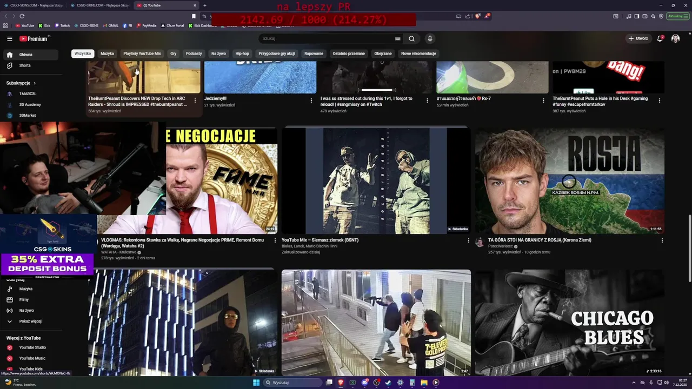The height and width of the screenshot is (389, 692).
Task: Open the GMAIL bookmark
Action: pyautogui.click(x=110, y=25)
